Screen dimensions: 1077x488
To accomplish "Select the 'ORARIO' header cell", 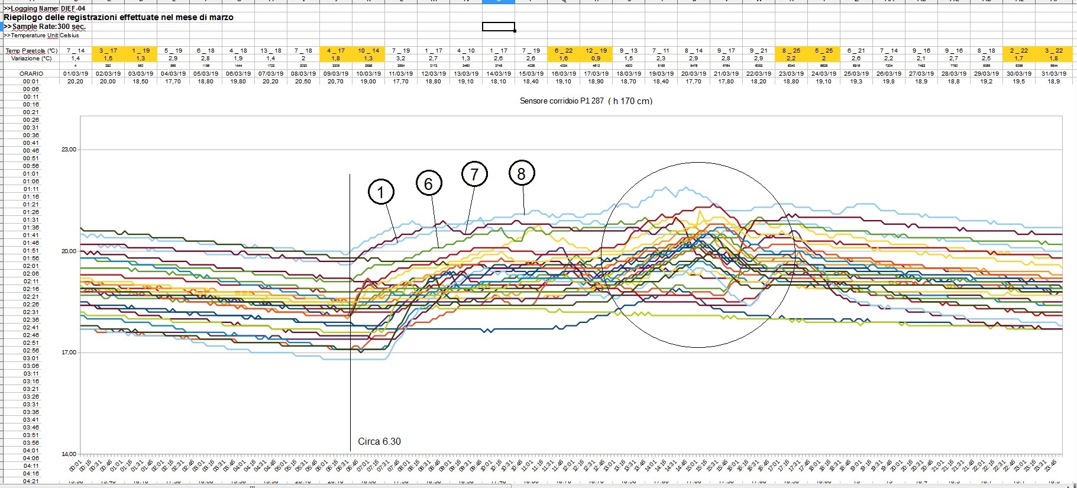I will click(x=31, y=74).
